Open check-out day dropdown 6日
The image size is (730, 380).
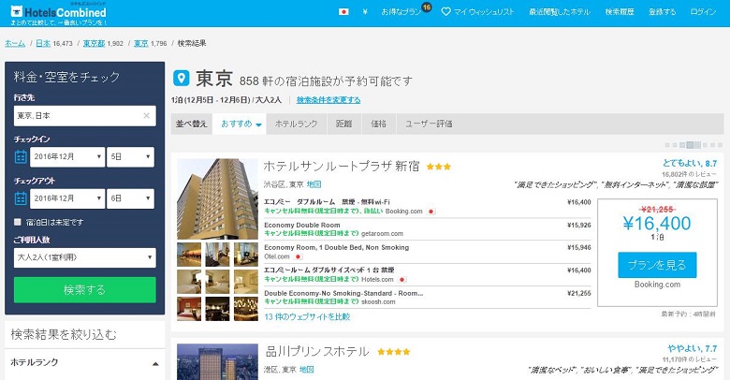click(x=130, y=198)
